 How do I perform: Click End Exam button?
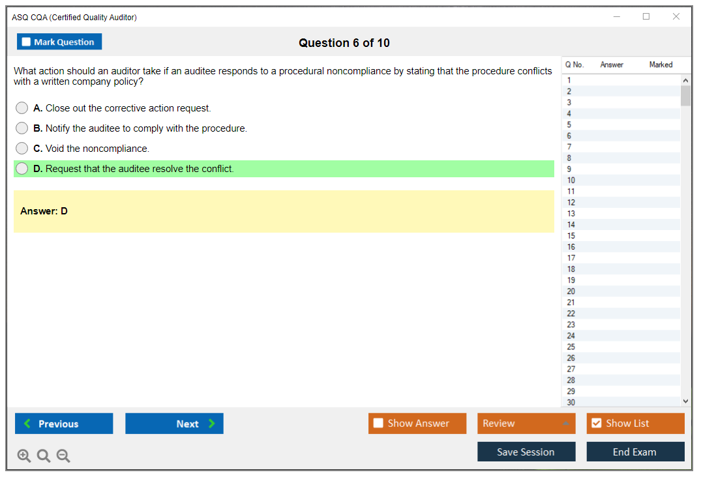point(635,452)
